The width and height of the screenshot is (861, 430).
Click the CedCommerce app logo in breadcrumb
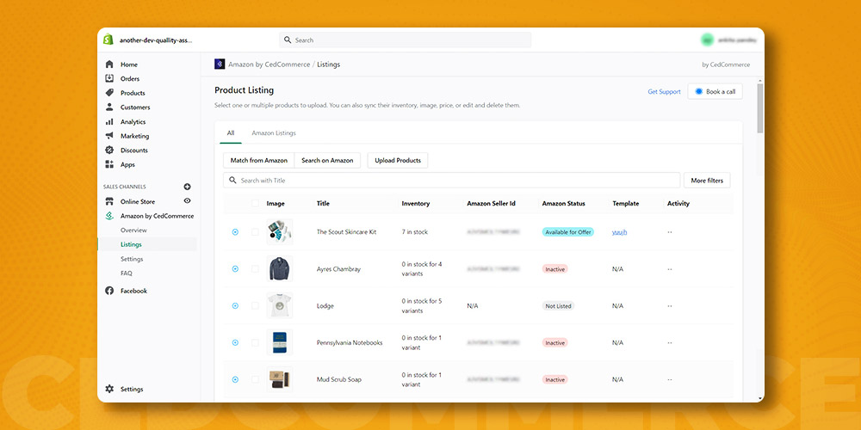tap(220, 64)
